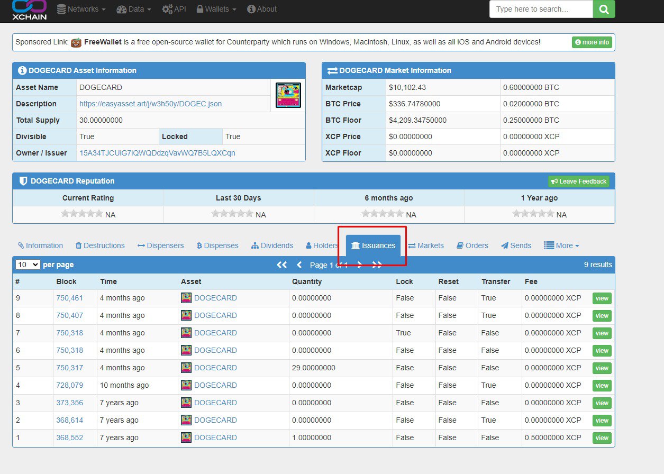The image size is (664, 474).
Task: Open the API menu item
Action: [174, 9]
